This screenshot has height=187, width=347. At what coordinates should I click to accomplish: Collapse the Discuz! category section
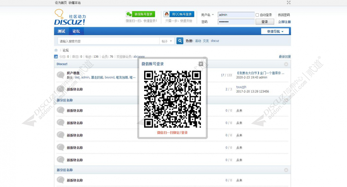pyautogui.click(x=286, y=64)
